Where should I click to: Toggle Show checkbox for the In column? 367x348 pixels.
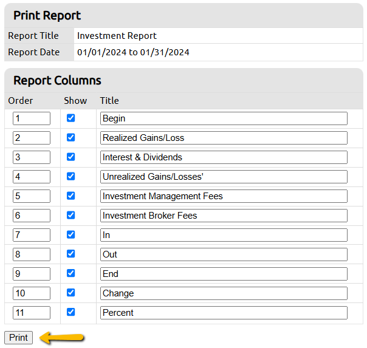70,234
